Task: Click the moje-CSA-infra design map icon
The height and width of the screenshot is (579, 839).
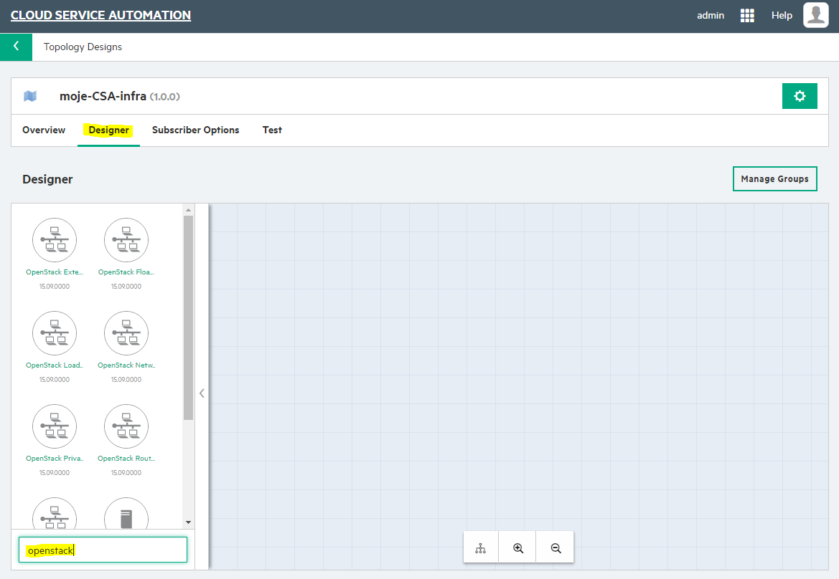Action: (30, 96)
